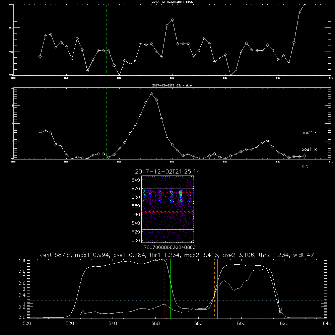Click the green vertical line near 614 in profile plot

(272, 288)
